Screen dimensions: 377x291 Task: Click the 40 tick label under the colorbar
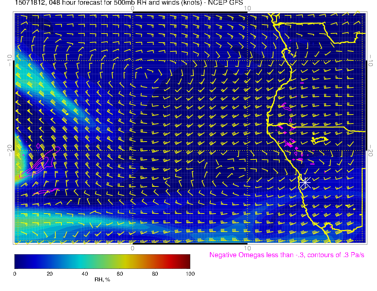point(85,274)
